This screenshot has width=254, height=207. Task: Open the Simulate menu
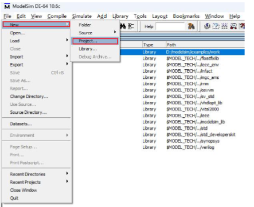tap(82, 16)
